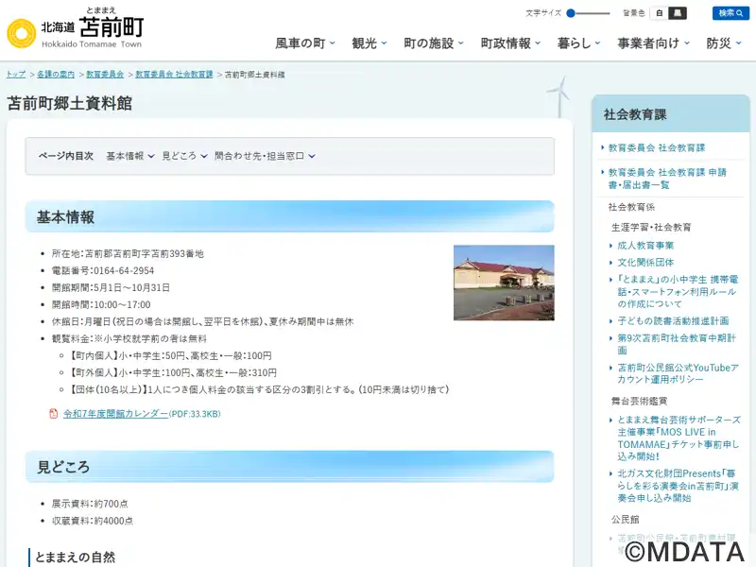Switch to the black (黒) background color
The width and height of the screenshot is (756, 567).
click(678, 13)
